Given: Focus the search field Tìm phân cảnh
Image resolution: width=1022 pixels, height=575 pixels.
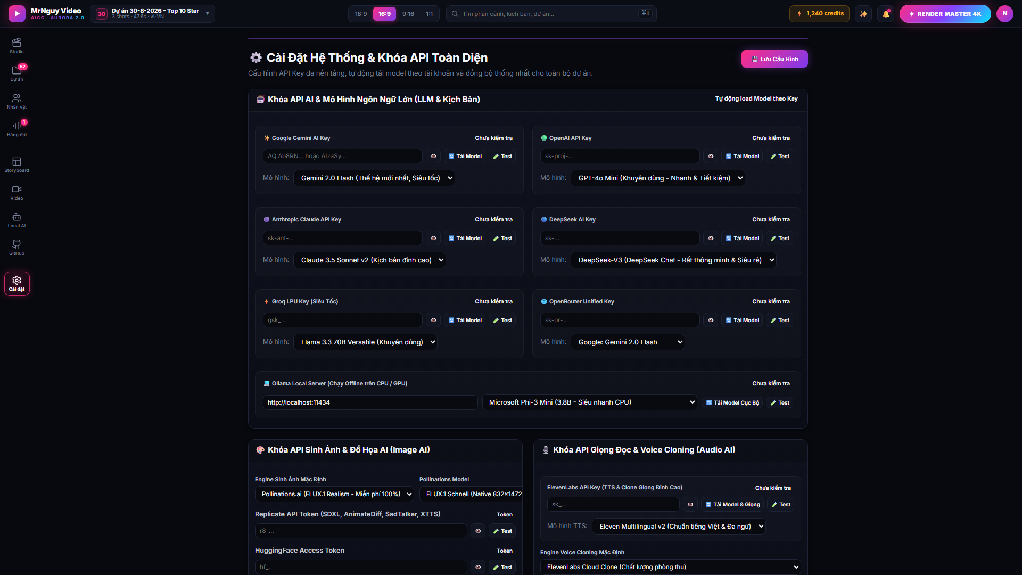Looking at the screenshot, I should click(x=551, y=14).
